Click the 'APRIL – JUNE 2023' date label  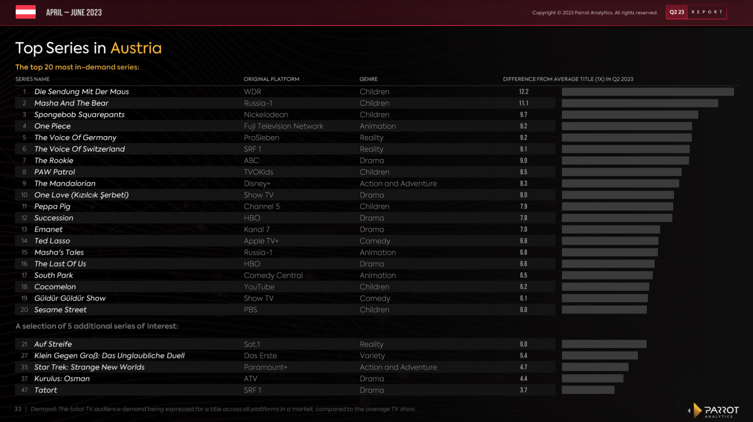[x=74, y=12]
